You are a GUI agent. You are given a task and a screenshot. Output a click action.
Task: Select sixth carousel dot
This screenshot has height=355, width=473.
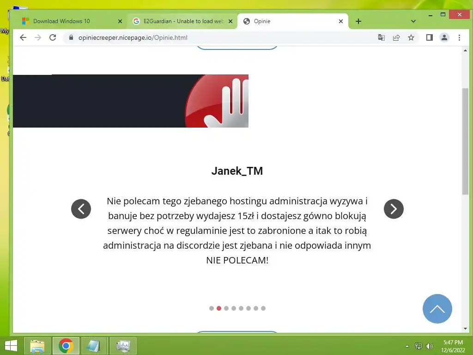click(248, 308)
